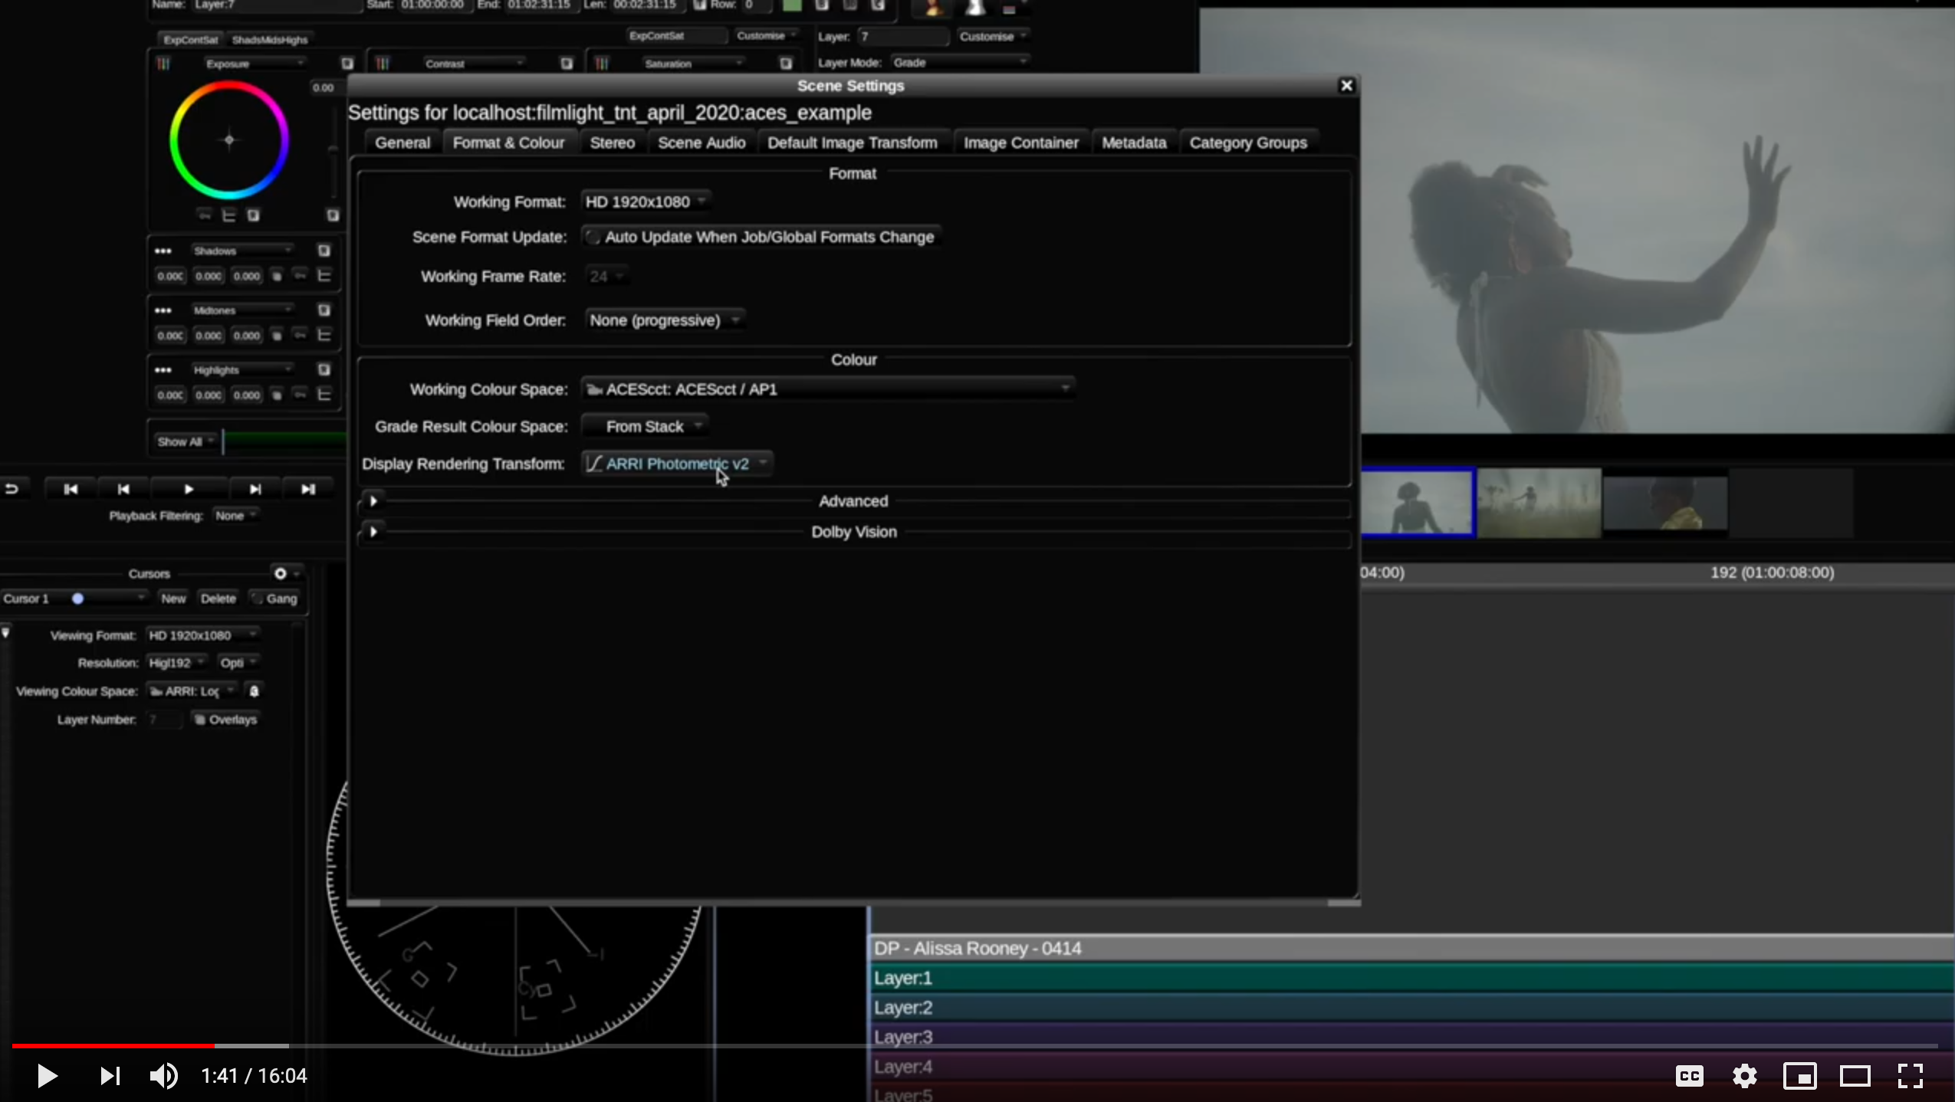The width and height of the screenshot is (1955, 1102).
Task: Click the keyframe icon in the Midtones strip
Action: [x=301, y=335]
